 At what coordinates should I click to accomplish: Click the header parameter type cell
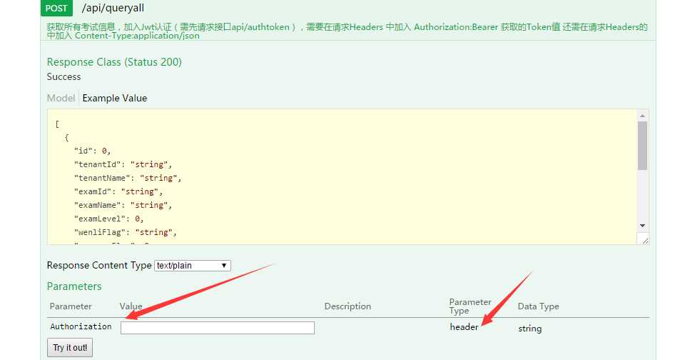click(x=464, y=327)
